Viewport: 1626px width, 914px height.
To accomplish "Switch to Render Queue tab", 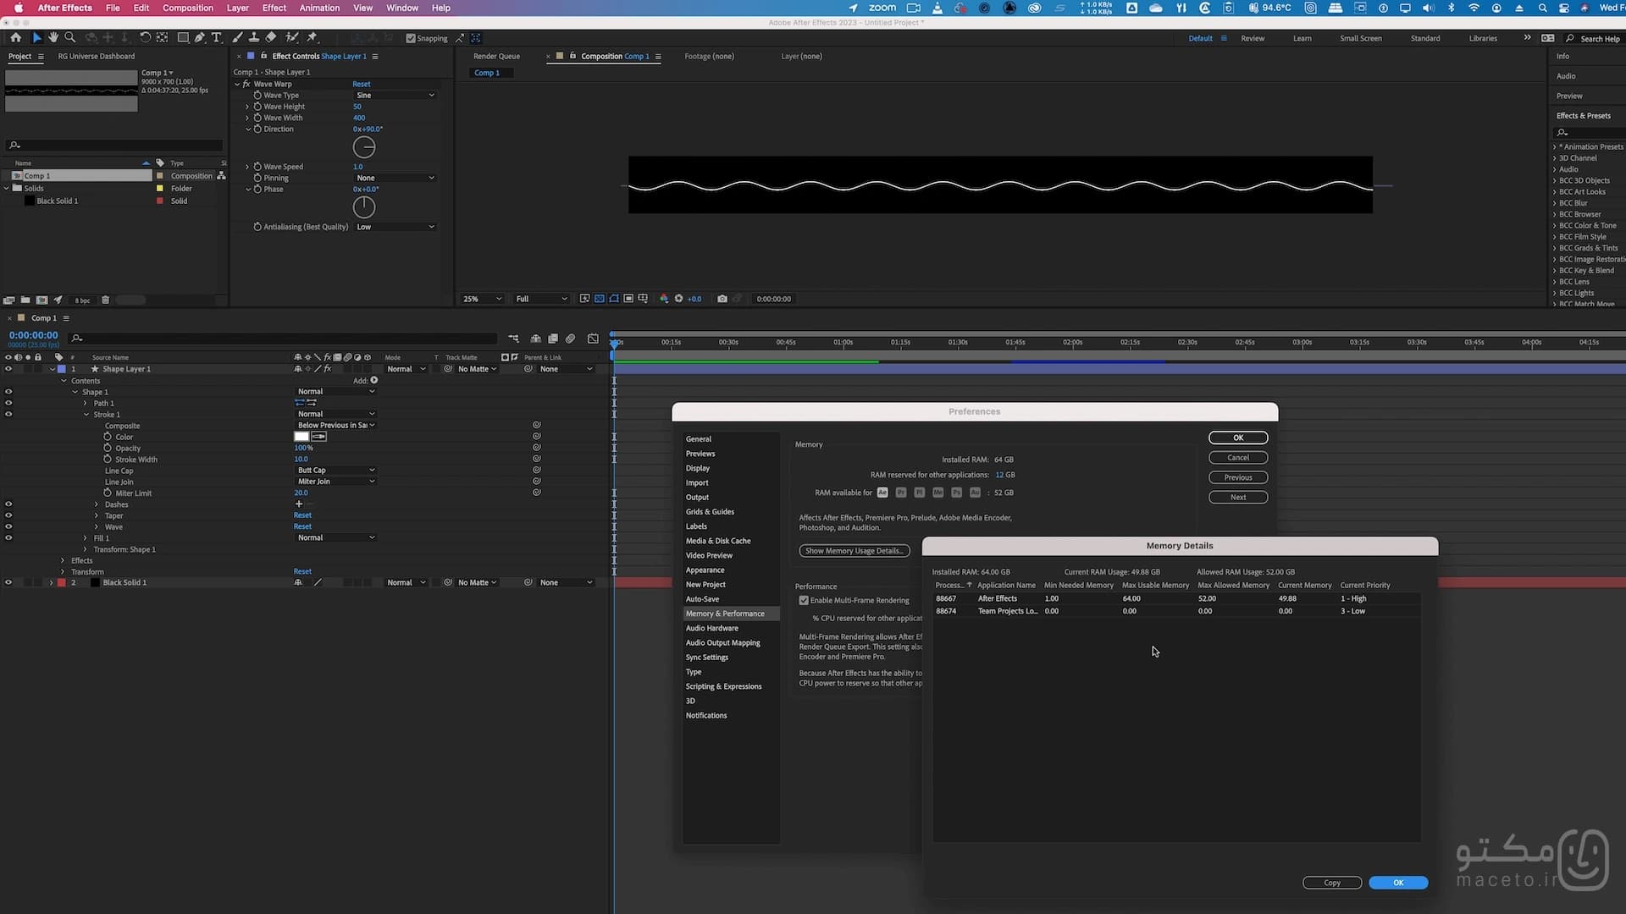I will (x=496, y=57).
